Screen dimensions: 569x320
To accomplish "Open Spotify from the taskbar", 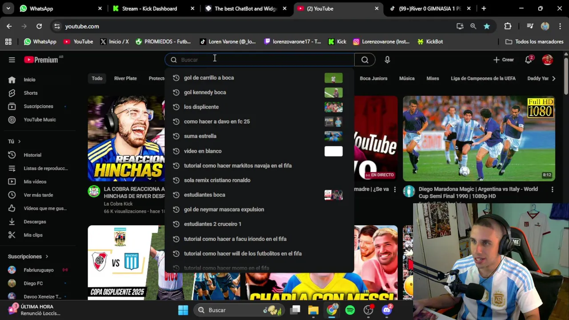I will pyautogui.click(x=350, y=310).
